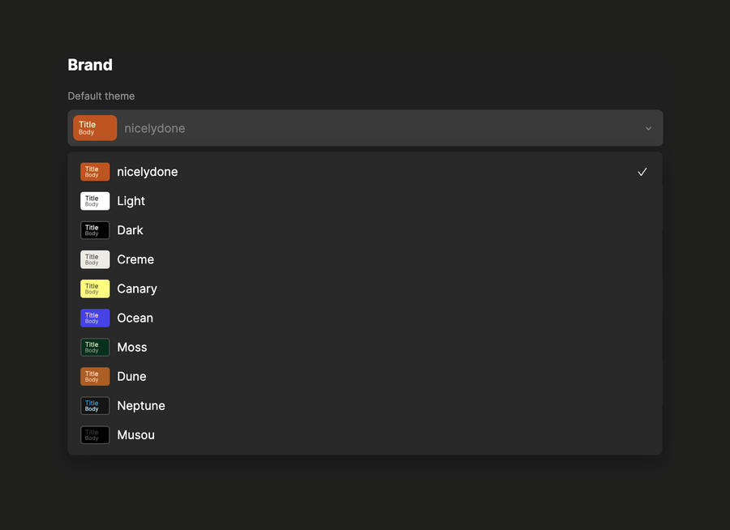The width and height of the screenshot is (730, 530).
Task: Click the Ocean theme preview swatch
Action: coord(94,318)
